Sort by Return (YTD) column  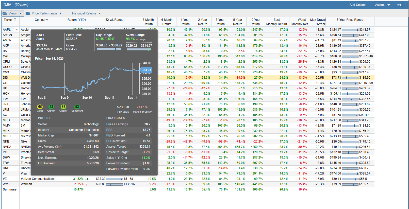(77, 20)
